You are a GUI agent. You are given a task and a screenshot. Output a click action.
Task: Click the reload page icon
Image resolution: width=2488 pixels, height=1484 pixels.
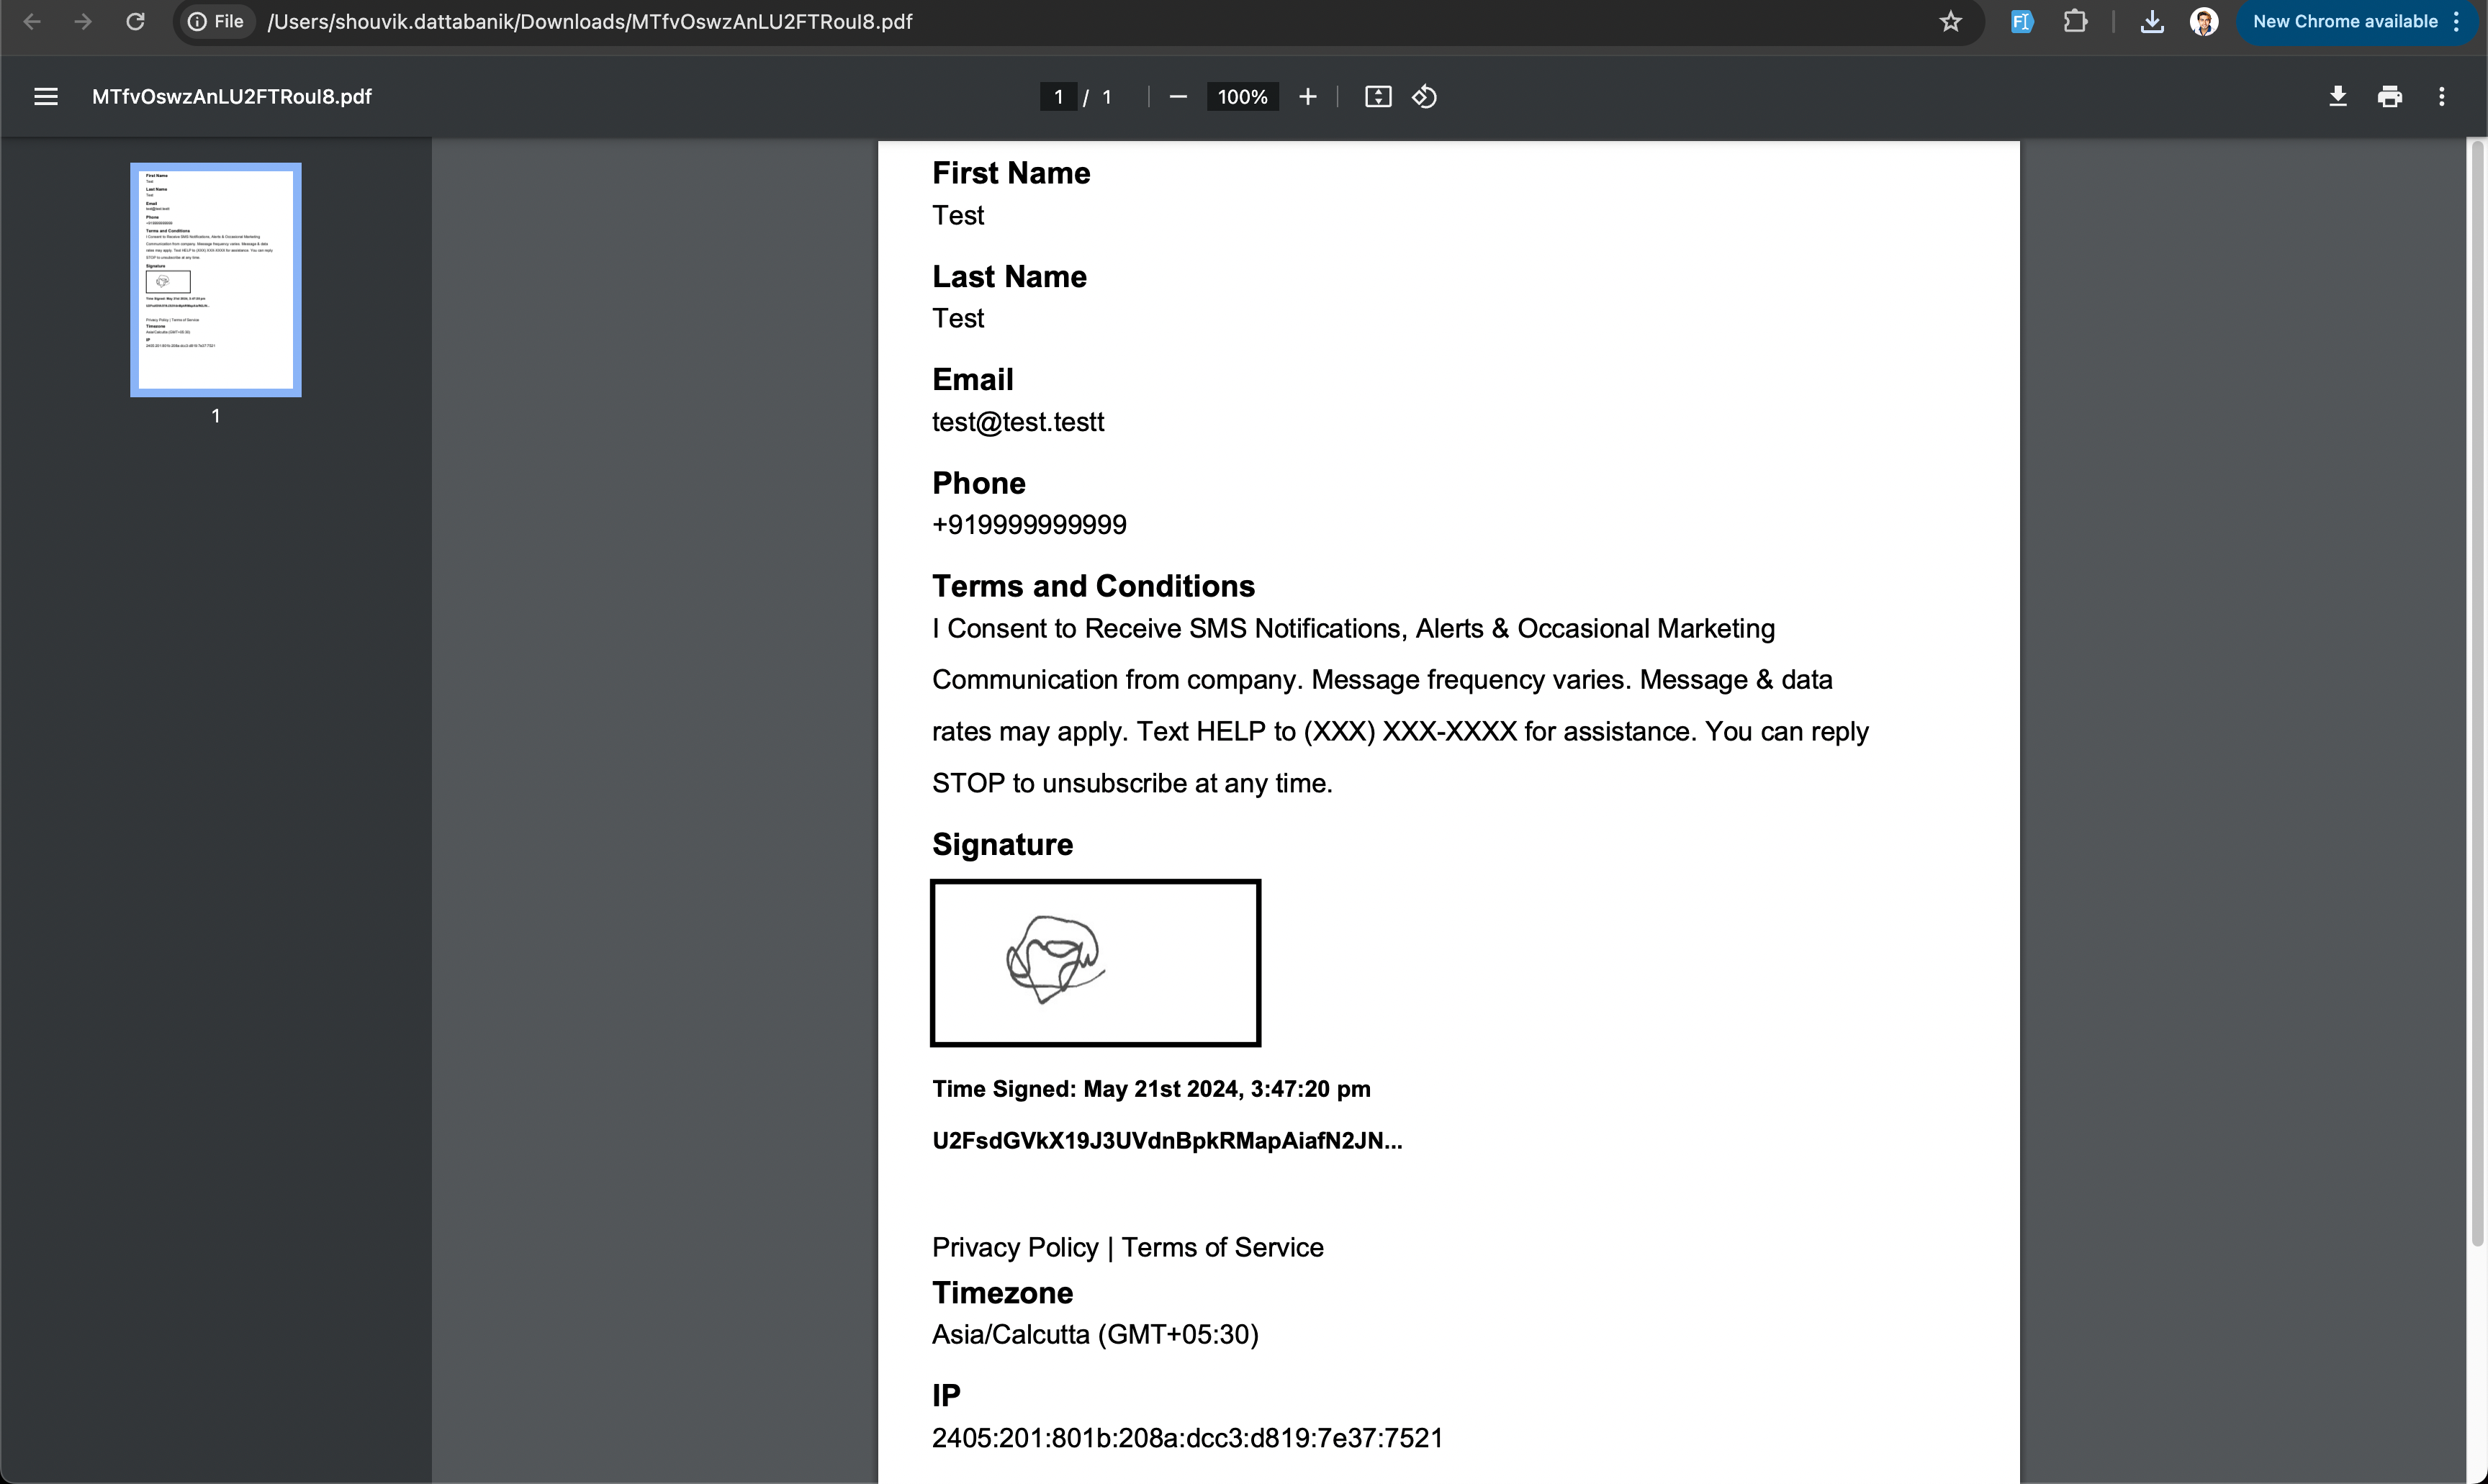(136, 21)
